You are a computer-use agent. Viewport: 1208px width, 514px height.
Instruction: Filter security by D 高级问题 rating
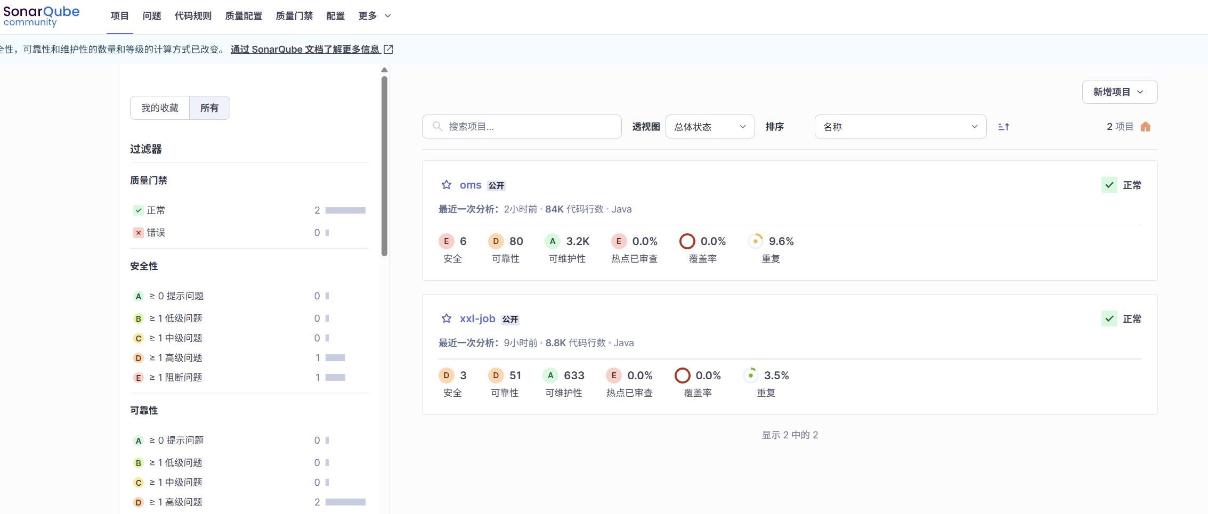click(249, 358)
